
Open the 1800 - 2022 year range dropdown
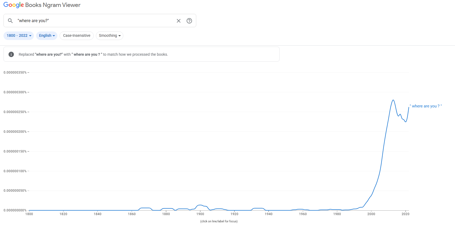coord(19,35)
